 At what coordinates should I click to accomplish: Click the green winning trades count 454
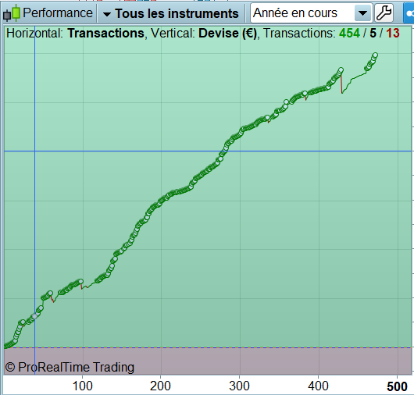(349, 34)
